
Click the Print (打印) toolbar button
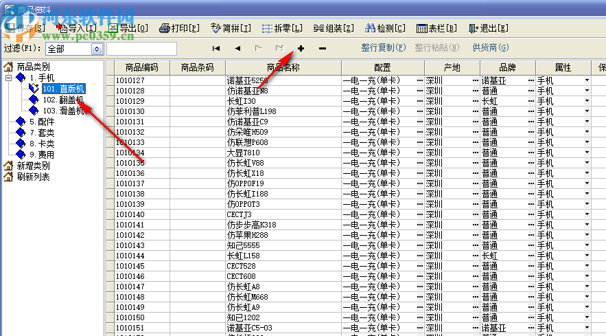tap(180, 28)
